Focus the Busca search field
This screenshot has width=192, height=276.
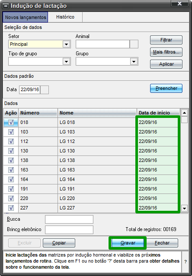click(69, 219)
